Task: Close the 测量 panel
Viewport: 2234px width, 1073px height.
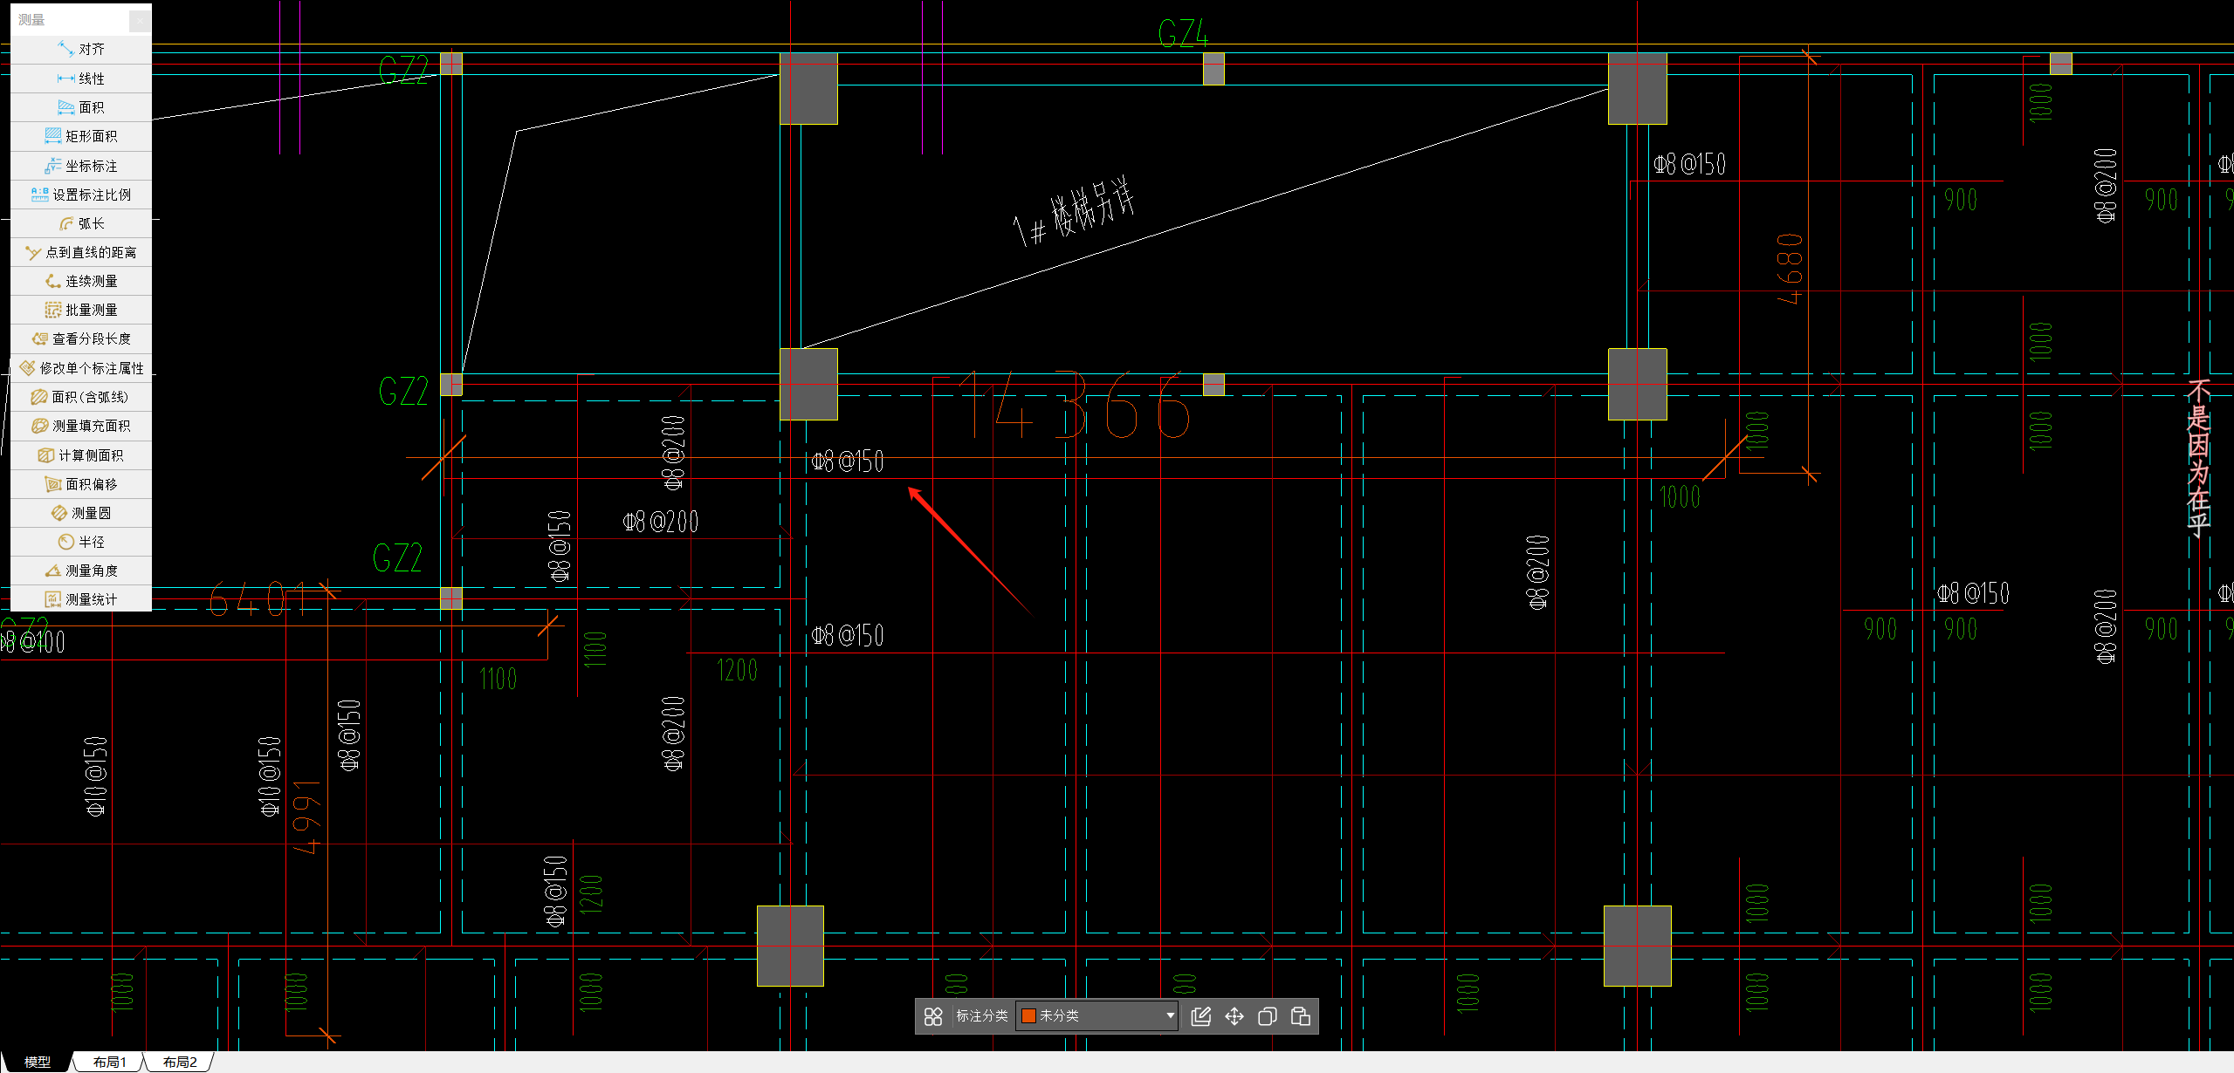Action: 140,19
